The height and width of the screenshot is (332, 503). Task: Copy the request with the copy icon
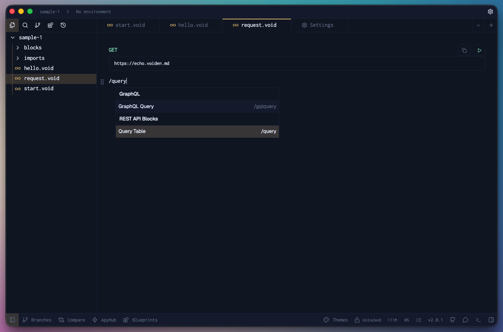click(464, 50)
